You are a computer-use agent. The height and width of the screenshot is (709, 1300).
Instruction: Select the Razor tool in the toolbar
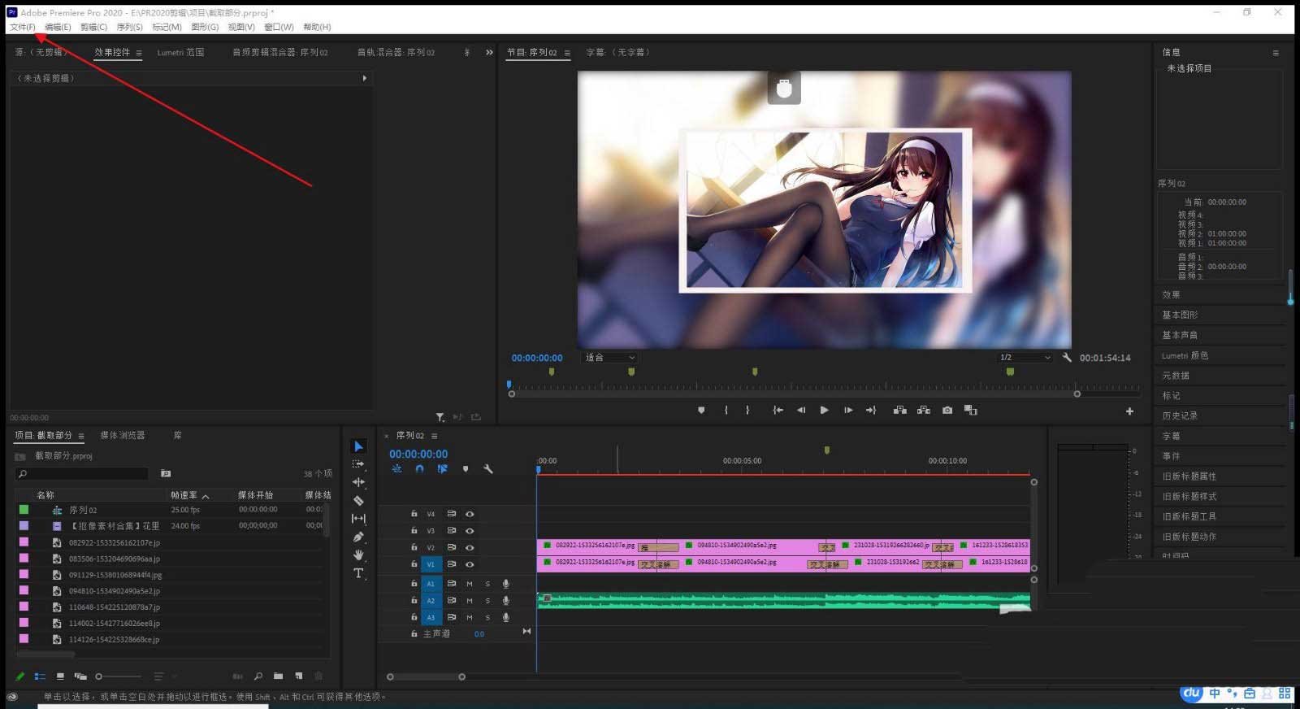click(x=358, y=501)
